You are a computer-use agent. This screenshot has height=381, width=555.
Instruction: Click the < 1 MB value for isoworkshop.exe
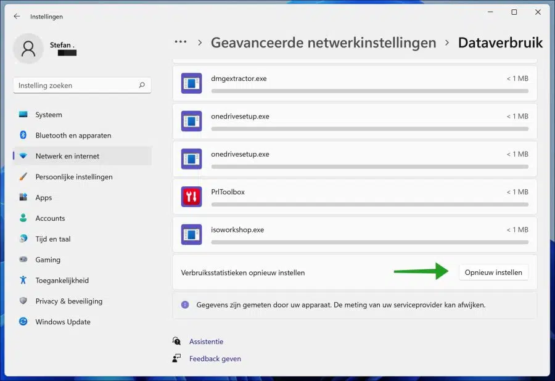click(517, 229)
